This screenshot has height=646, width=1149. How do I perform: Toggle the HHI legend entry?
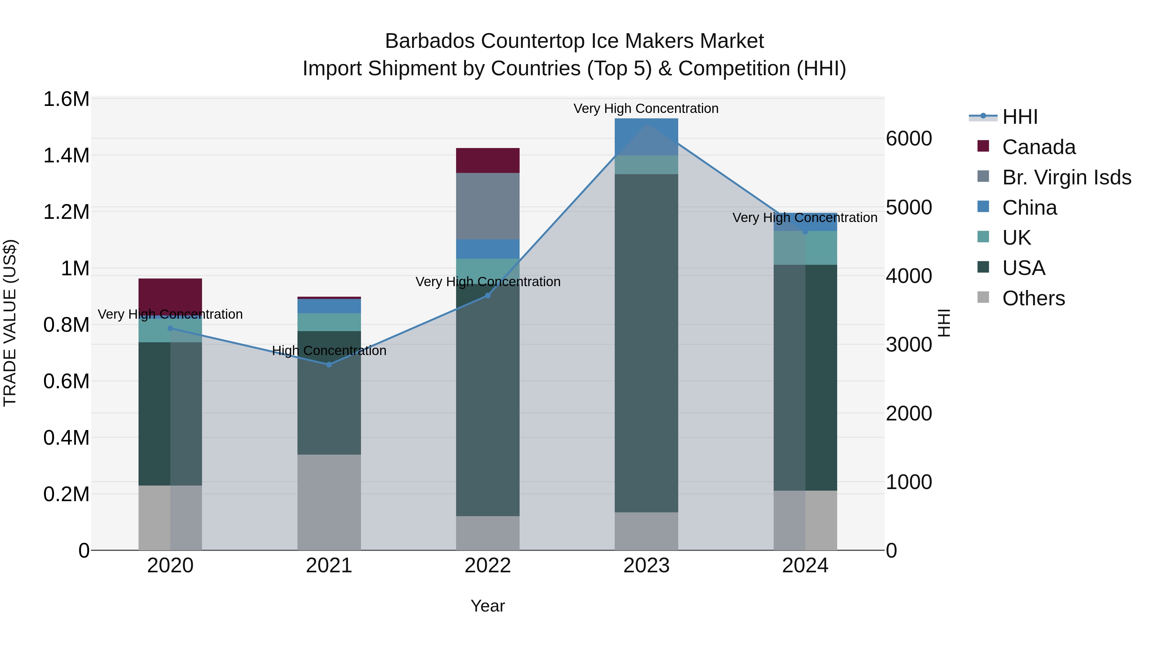1003,117
